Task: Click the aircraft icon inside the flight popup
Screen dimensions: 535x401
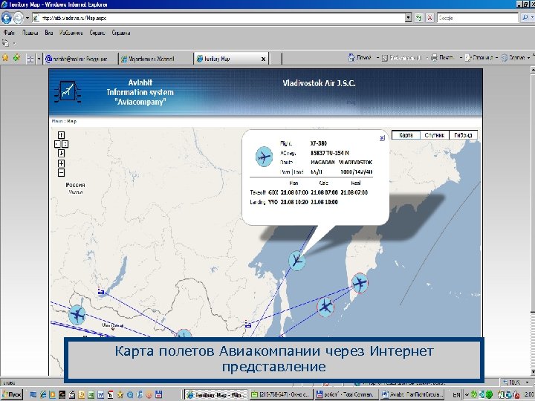Action: [264, 157]
